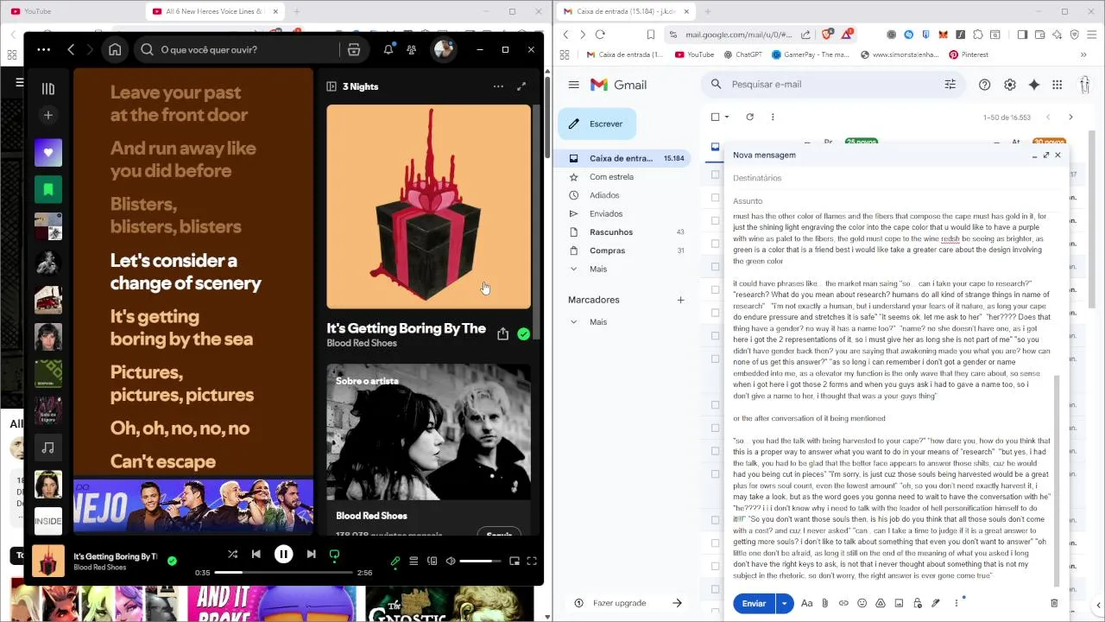
Task: Open Gmail main menu hamburger
Action: click(x=573, y=85)
